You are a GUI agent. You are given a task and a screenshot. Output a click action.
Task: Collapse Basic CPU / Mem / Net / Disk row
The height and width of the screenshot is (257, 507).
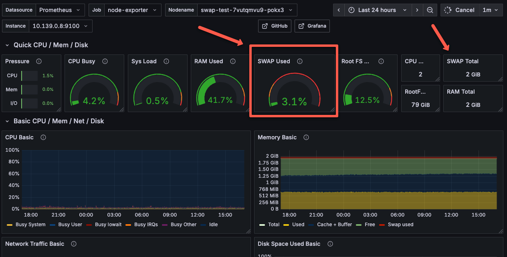coord(59,121)
